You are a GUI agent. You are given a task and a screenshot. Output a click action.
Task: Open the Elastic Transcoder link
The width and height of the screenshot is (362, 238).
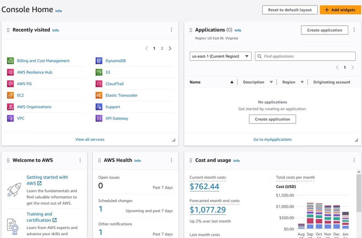pyautogui.click(x=121, y=95)
